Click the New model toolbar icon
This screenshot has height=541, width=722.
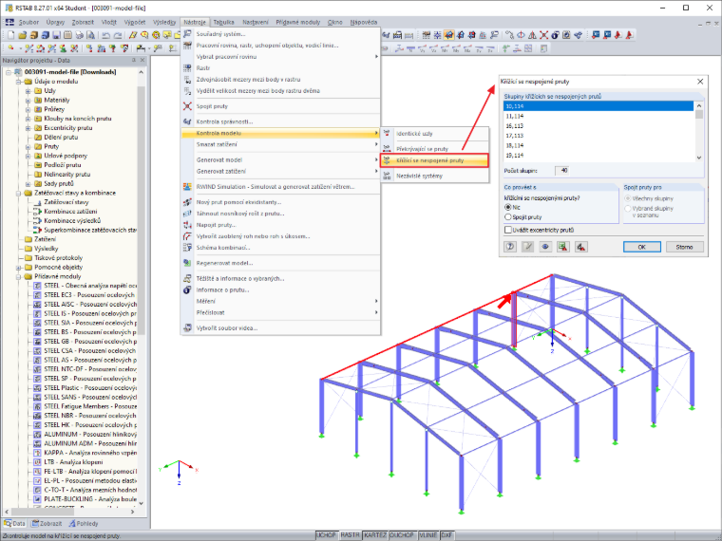tap(11, 35)
